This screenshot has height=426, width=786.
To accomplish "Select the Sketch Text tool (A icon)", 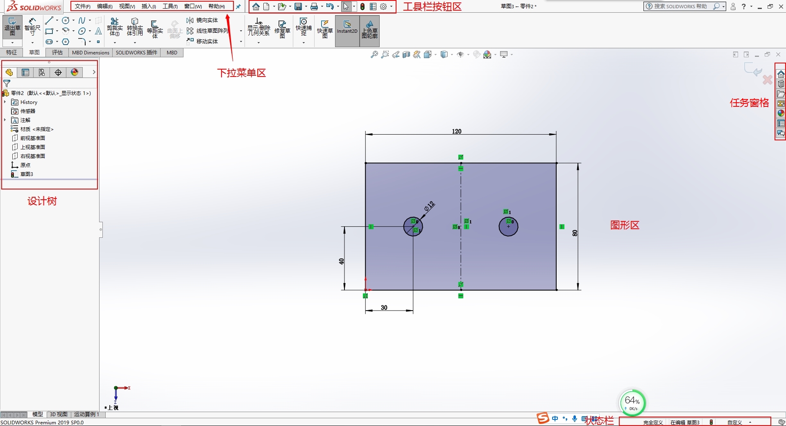I will [x=98, y=31].
